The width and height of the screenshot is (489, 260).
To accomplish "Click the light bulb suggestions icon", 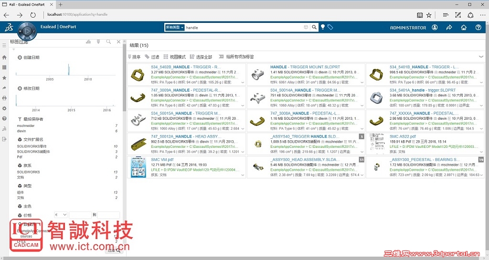I will pyautogui.click(x=323, y=27).
